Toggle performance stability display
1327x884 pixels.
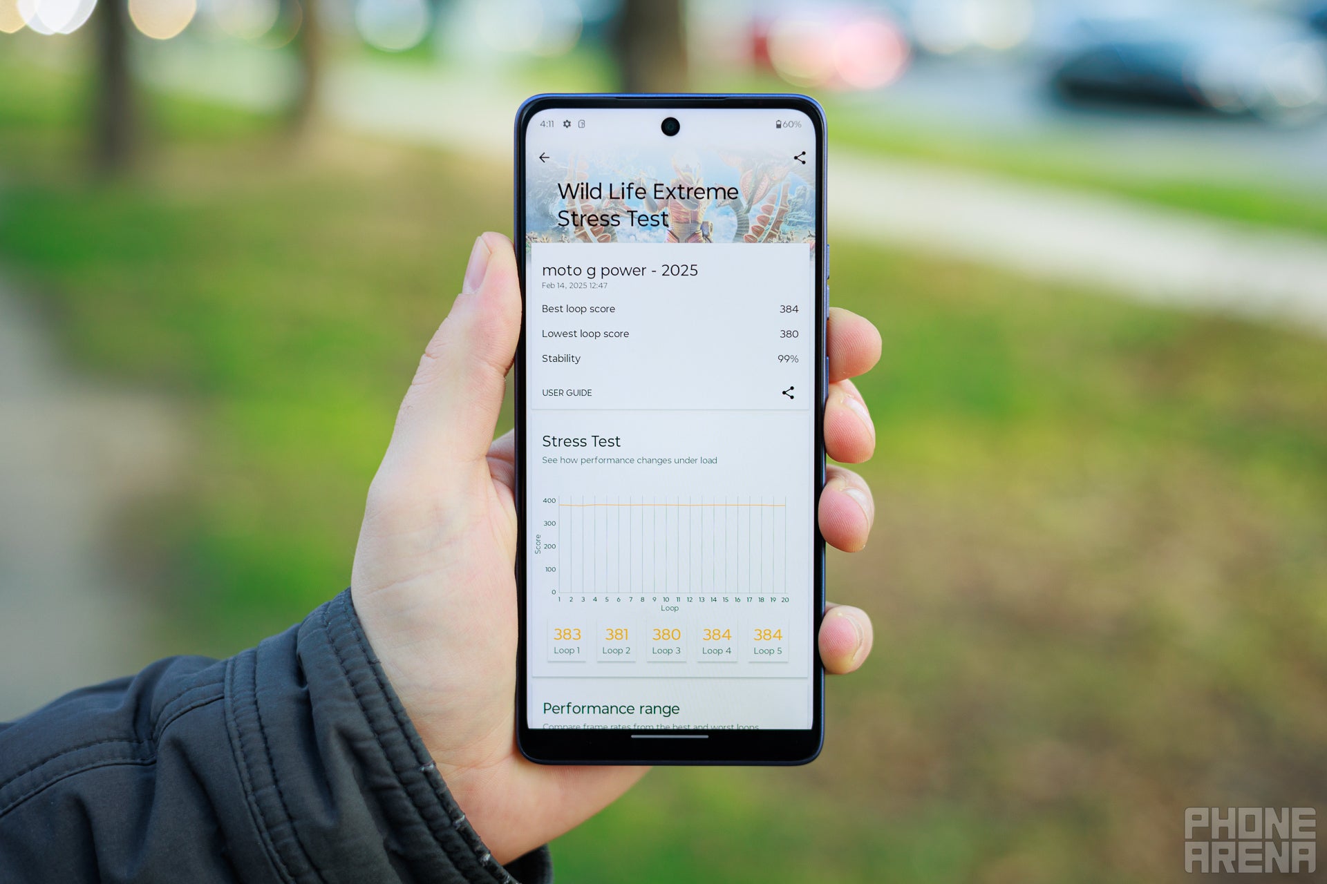coord(661,385)
